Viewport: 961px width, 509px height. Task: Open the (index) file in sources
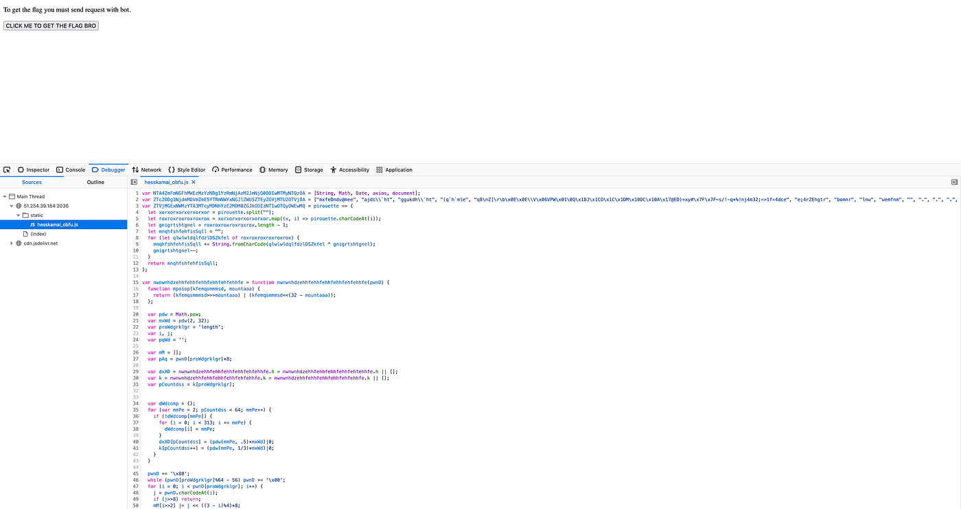64,234
